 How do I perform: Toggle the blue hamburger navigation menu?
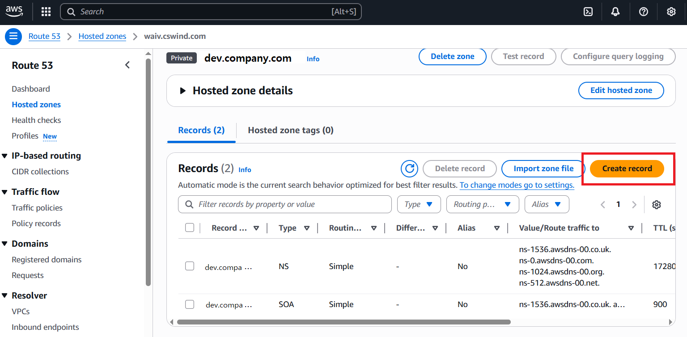pyautogui.click(x=13, y=36)
